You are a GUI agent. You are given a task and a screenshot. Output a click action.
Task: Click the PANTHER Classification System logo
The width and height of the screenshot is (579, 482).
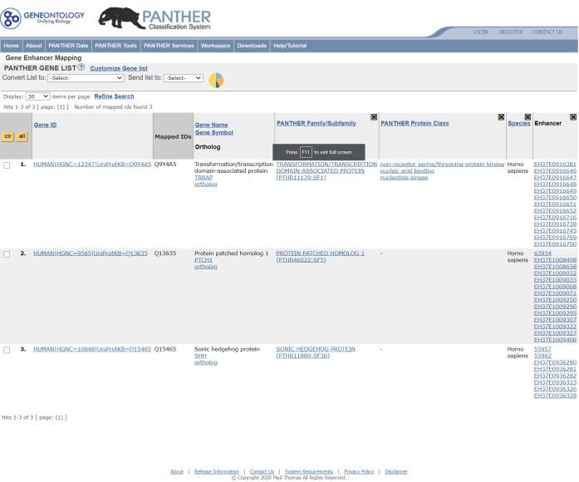(155, 18)
